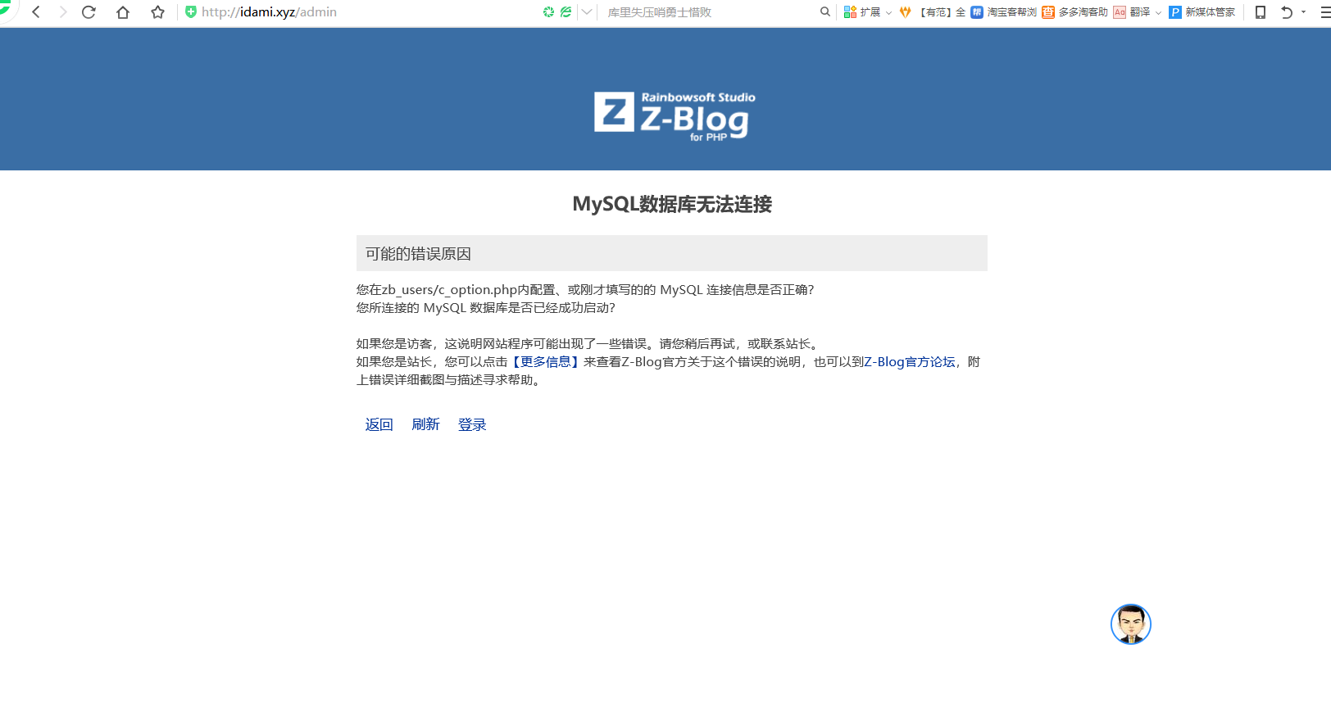Click the line 您所连接的 MySQL 数据库是否已经成功启动?

[x=486, y=308]
